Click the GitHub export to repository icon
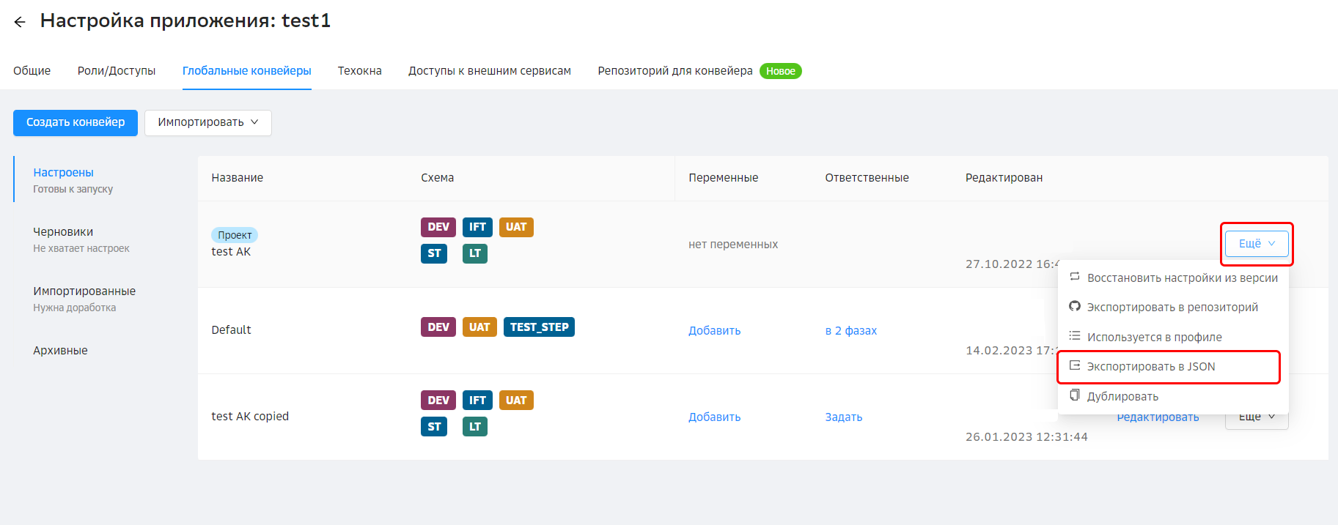 [x=1075, y=307]
